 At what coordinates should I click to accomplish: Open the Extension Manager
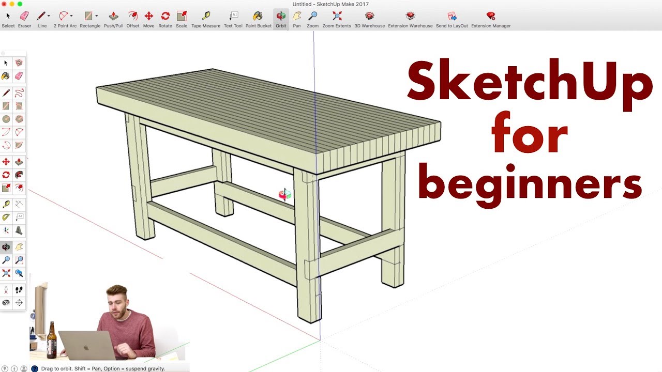click(491, 19)
